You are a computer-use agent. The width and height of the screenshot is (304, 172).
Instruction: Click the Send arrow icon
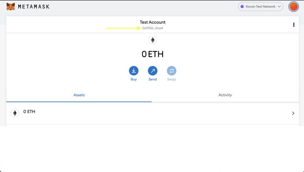pos(153,71)
